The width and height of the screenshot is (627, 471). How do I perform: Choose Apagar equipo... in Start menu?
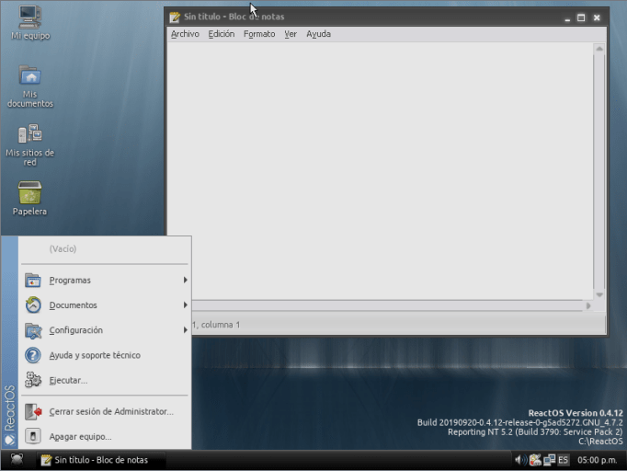click(105, 436)
